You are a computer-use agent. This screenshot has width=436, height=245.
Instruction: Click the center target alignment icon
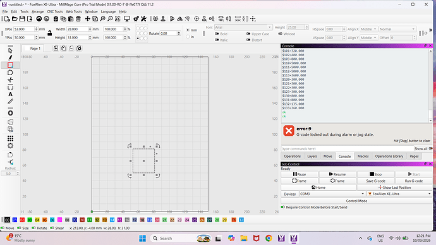point(197,18)
